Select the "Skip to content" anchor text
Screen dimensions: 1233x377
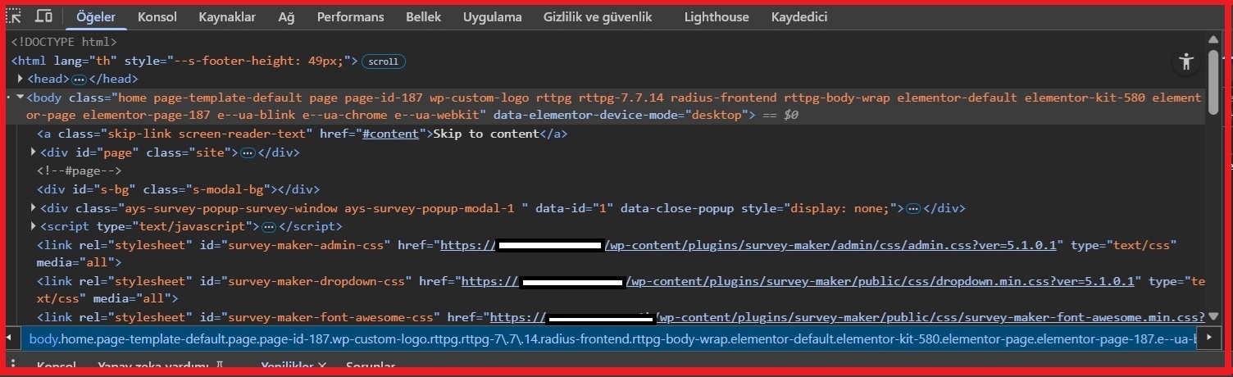tap(486, 134)
